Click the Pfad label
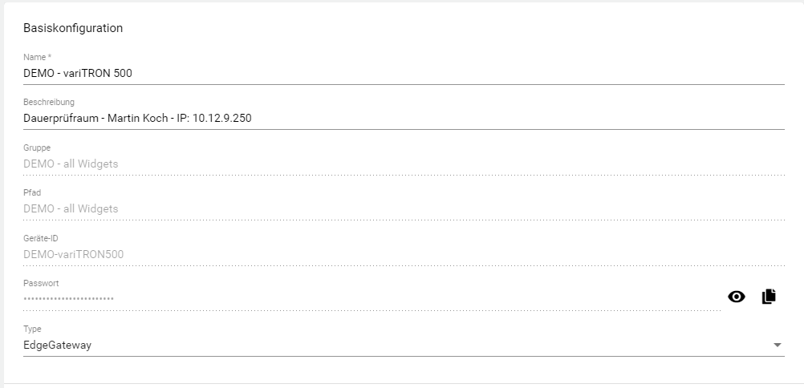Viewport: 804px width, 388px height. click(x=32, y=192)
